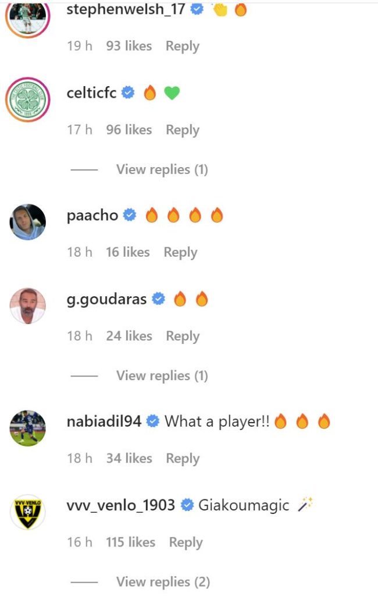Viewport: 378px width, 596px height.
Task: Expand View replies (1) under g.goudaras
Action: coord(162,375)
